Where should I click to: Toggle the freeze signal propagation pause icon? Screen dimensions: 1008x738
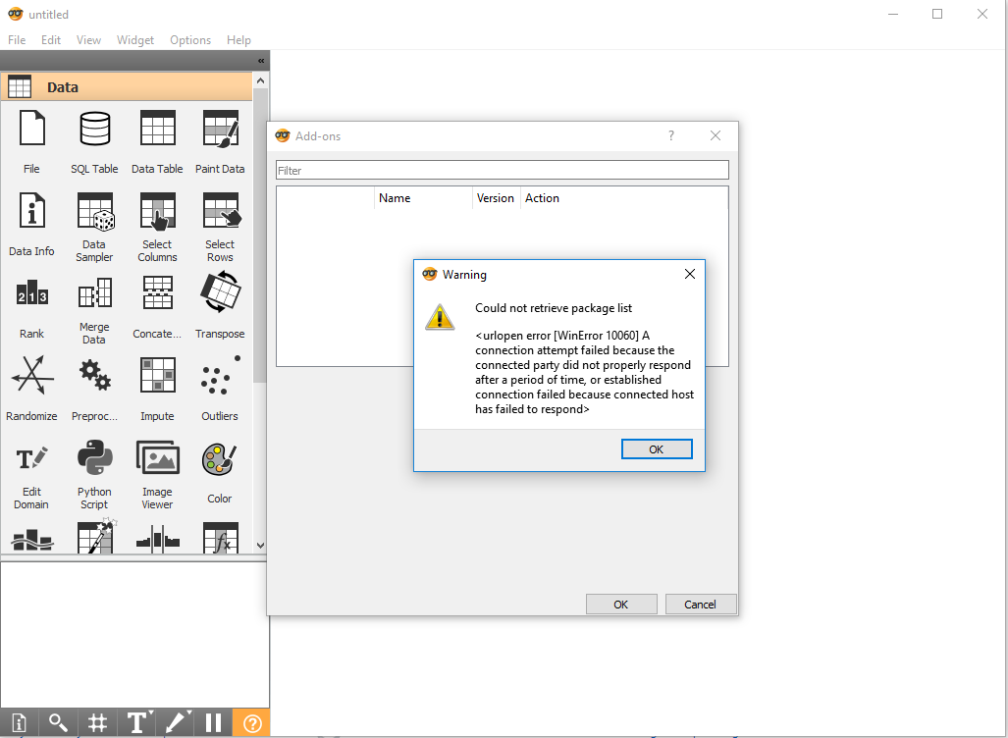tap(213, 723)
